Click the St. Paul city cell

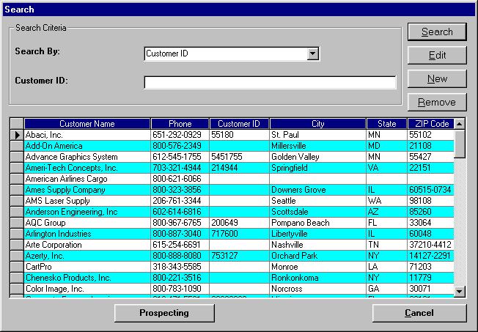(317, 135)
